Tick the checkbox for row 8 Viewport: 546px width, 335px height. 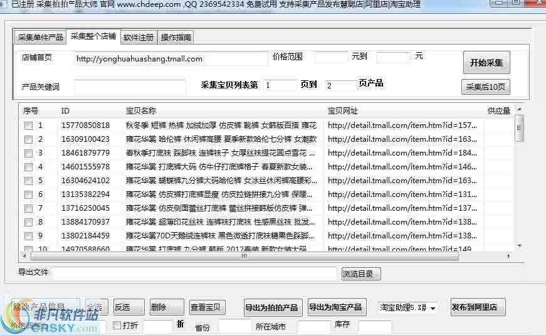(x=29, y=222)
